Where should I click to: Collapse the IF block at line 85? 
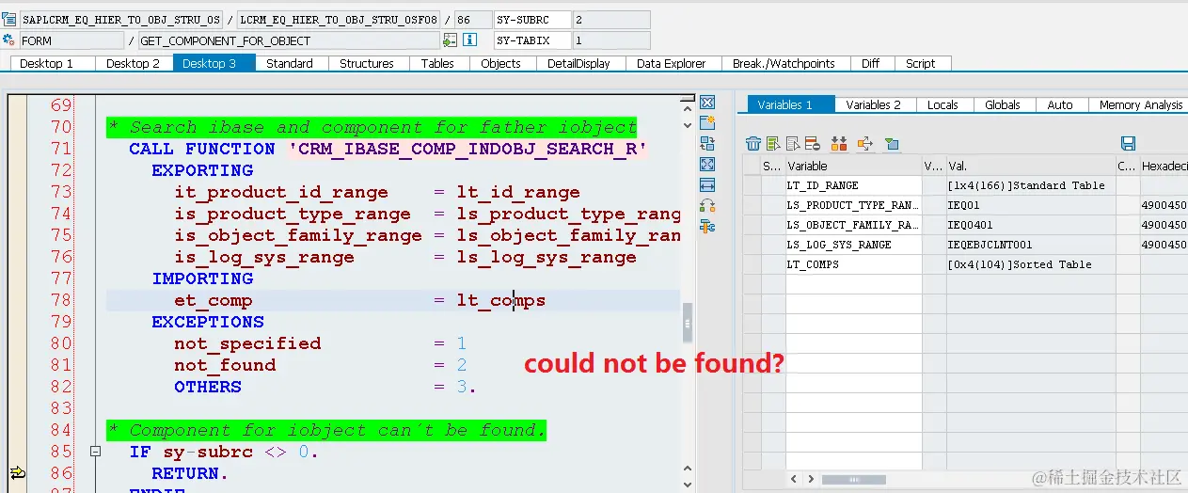pos(95,452)
